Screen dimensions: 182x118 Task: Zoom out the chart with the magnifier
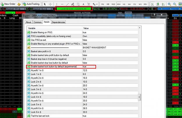[175, 4]
